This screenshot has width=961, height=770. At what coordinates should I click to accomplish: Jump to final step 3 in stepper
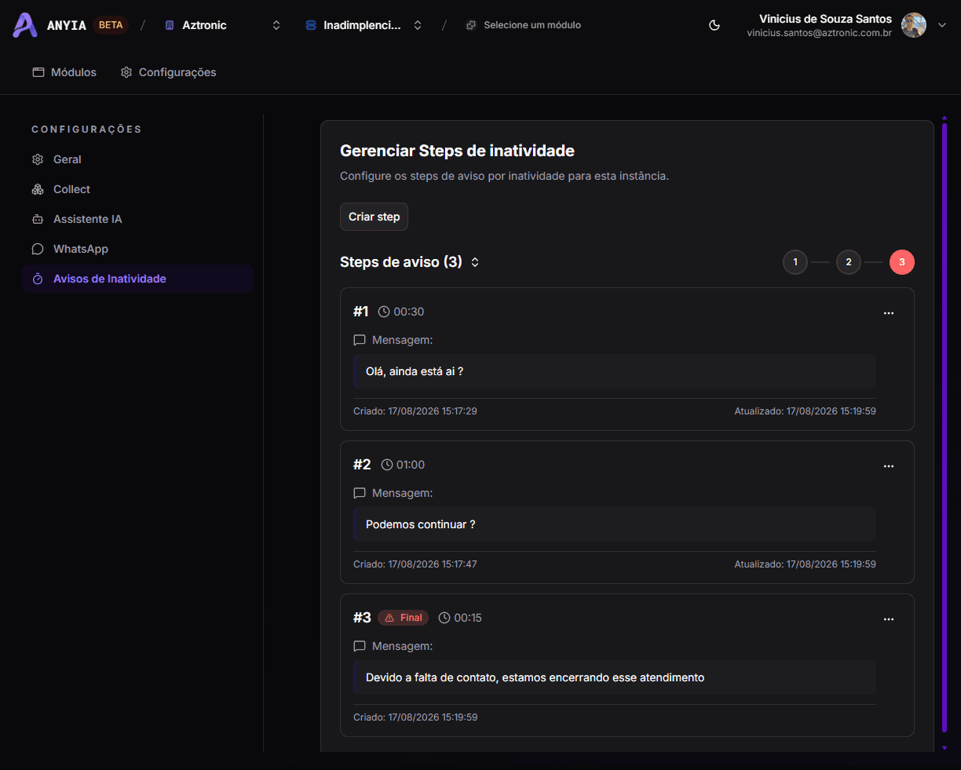902,262
